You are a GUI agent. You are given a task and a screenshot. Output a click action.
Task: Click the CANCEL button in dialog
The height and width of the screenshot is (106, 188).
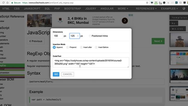pos(68,74)
